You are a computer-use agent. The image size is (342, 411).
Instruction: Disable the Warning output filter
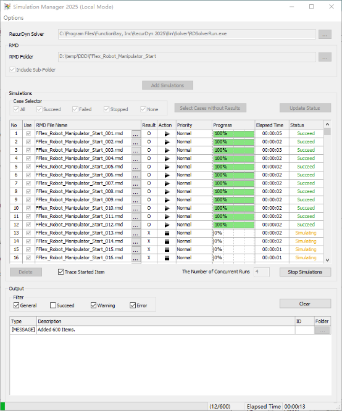(93, 305)
